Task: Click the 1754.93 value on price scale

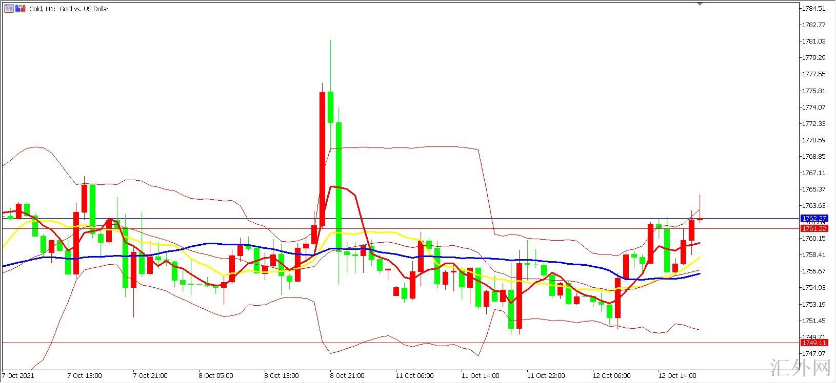Action: (814, 287)
